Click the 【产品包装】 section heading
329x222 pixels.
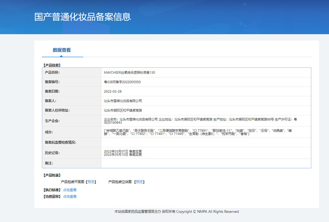click(x=51, y=175)
